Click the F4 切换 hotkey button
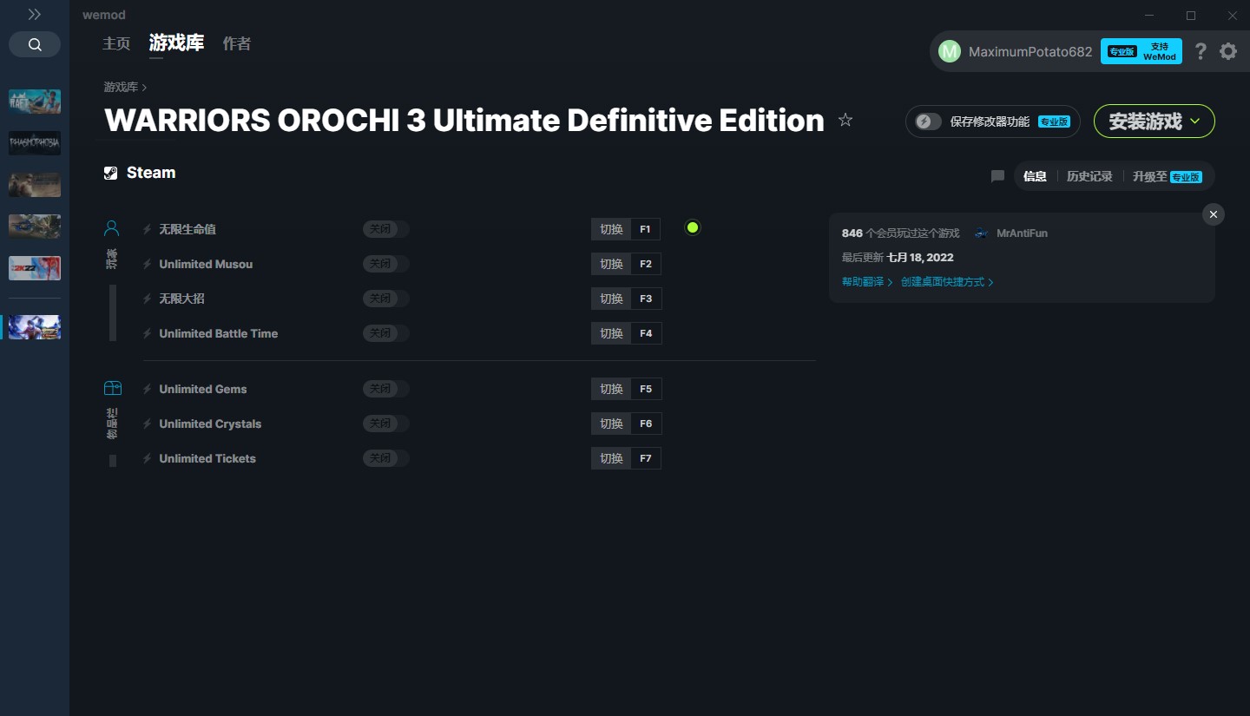Image resolution: width=1250 pixels, height=716 pixels. tap(626, 333)
